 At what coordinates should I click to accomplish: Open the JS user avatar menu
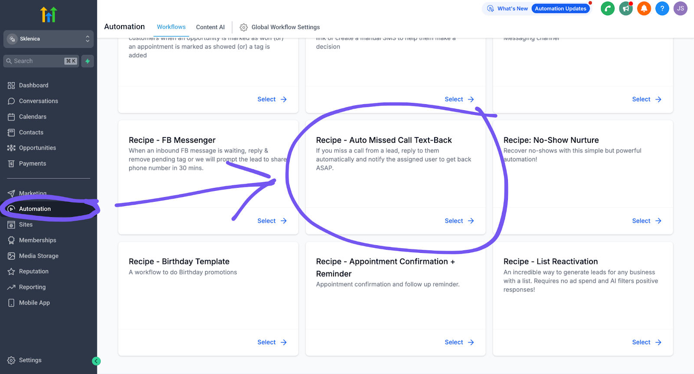coord(681,9)
